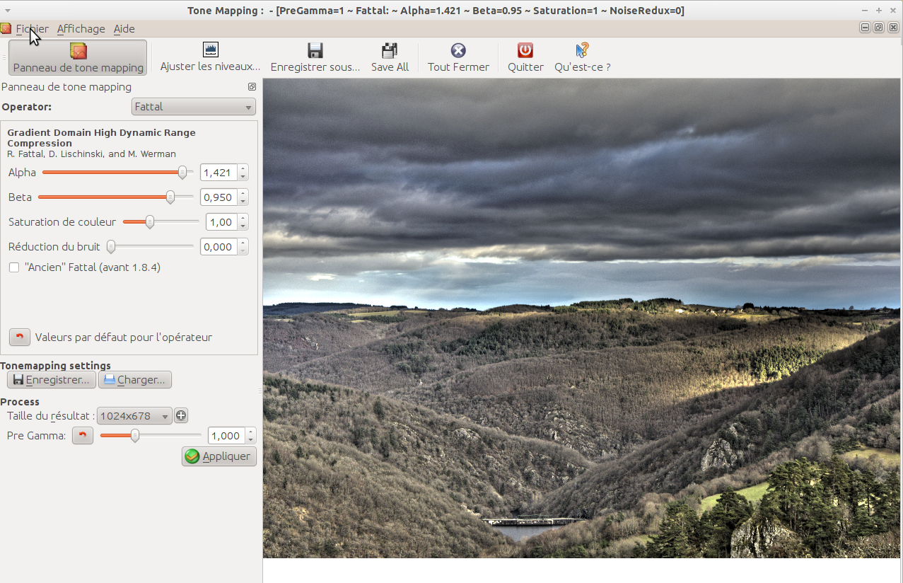Click the Appliquer button
The height and width of the screenshot is (583, 903).
219,456
